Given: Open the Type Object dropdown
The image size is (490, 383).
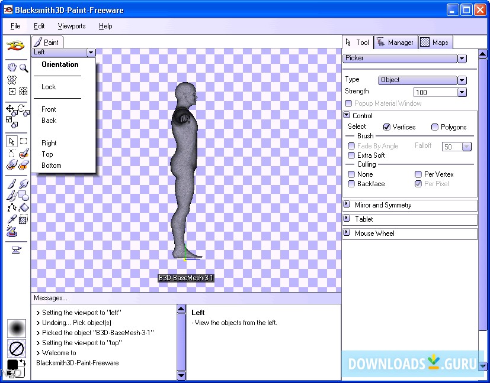Looking at the screenshot, I should tap(422, 80).
